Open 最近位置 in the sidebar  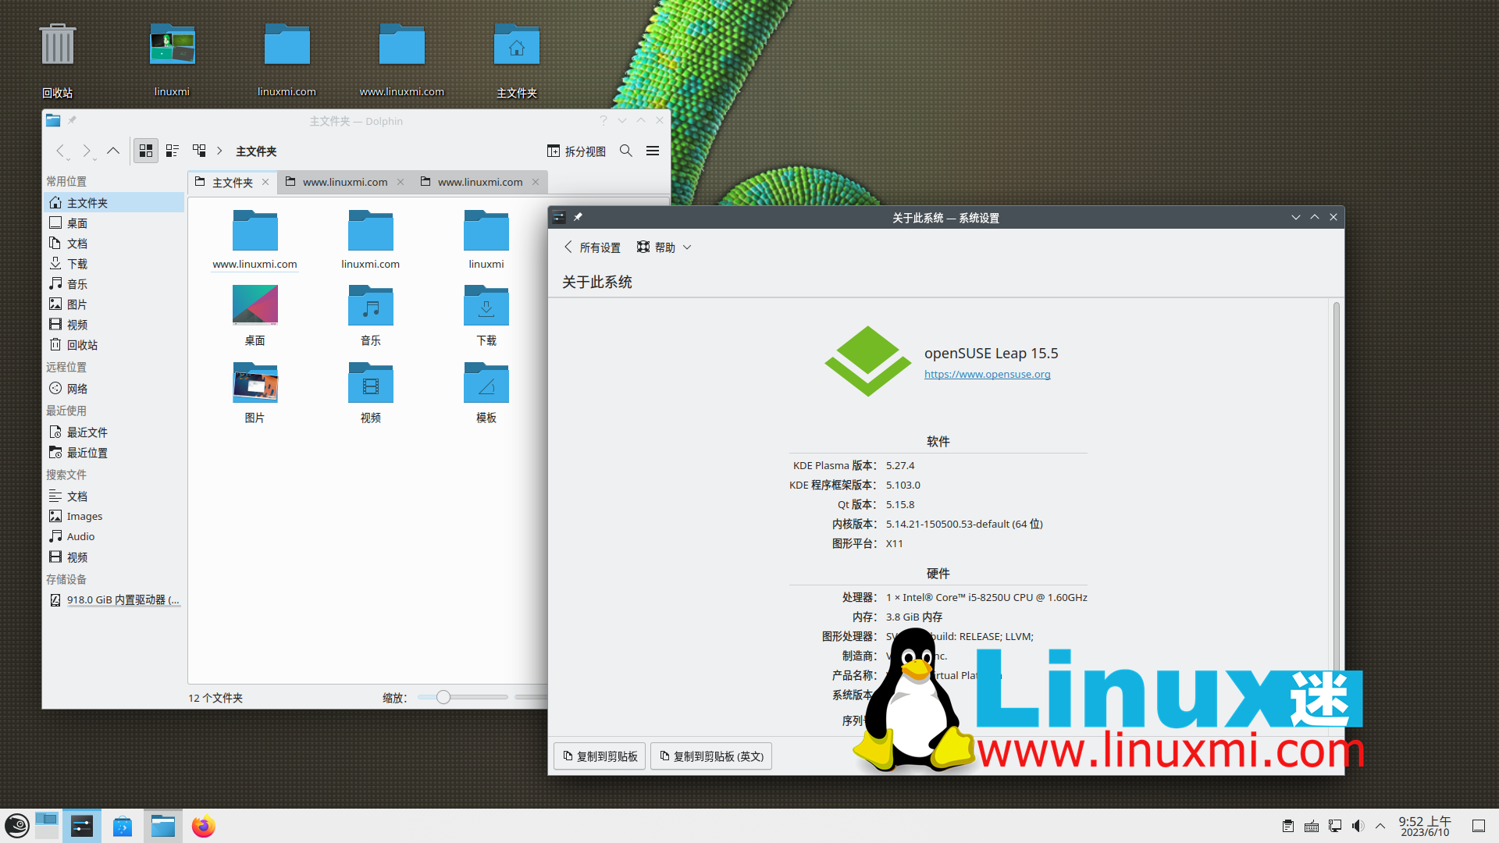[x=114, y=453]
